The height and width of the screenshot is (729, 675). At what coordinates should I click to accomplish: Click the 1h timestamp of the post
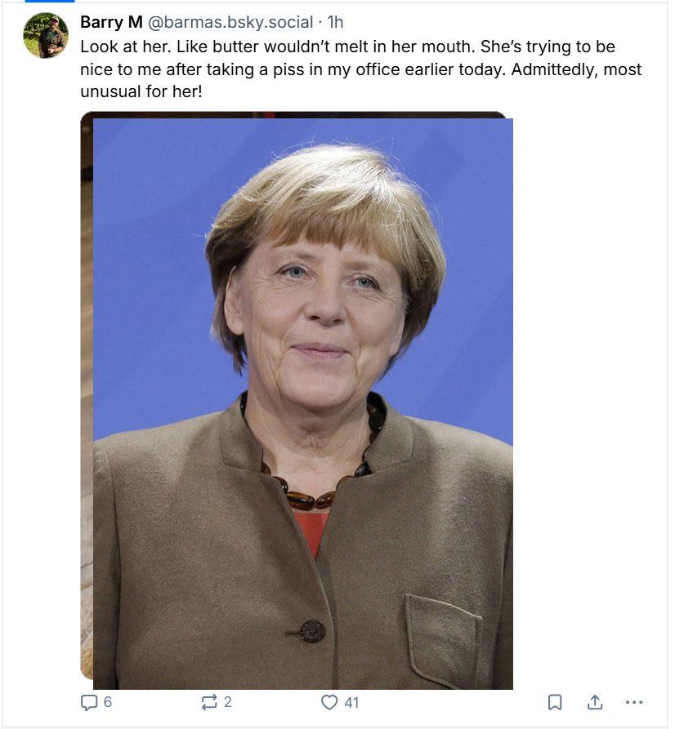335,22
